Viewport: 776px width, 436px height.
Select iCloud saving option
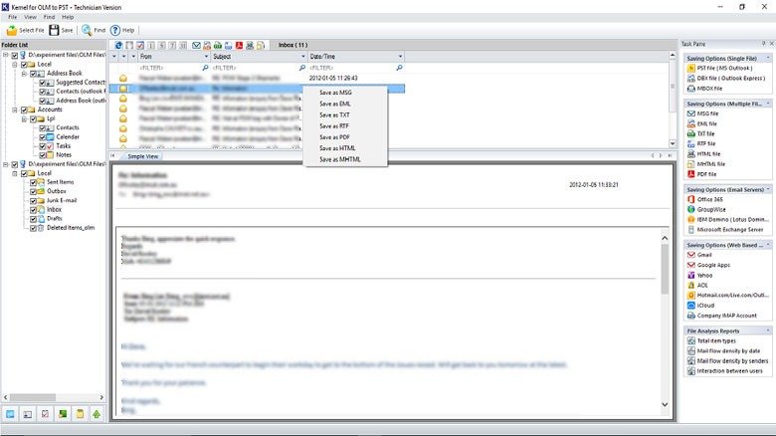pos(700,306)
